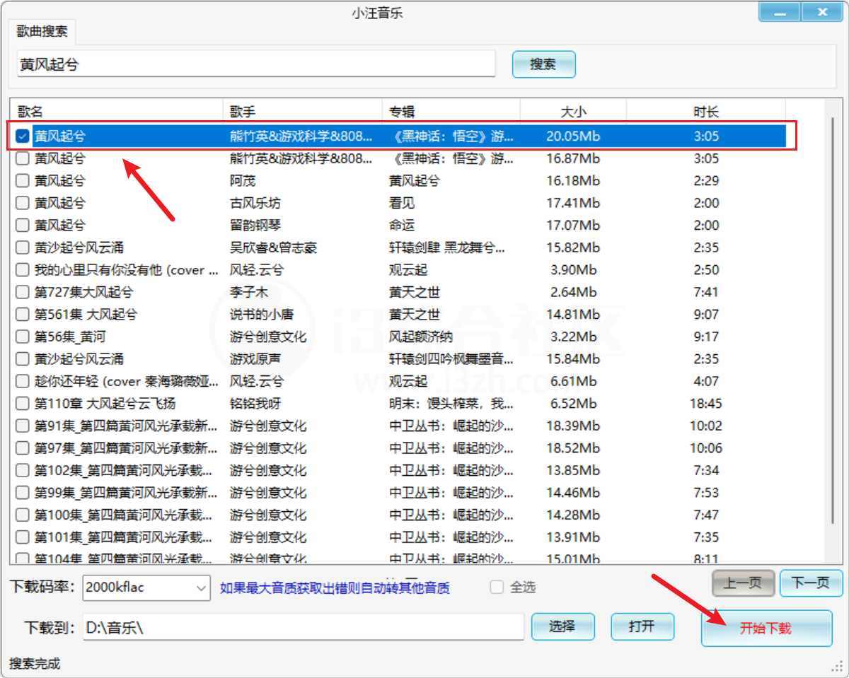Sort by 专辑 column header

451,111
